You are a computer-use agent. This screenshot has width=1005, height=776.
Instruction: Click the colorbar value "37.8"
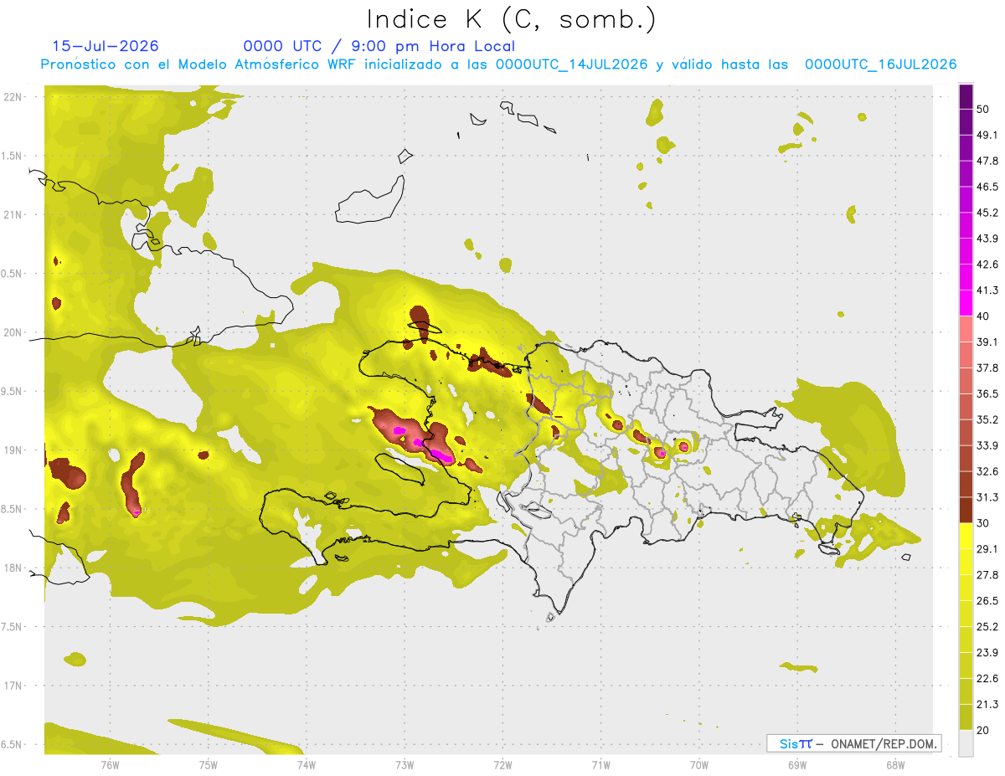pyautogui.click(x=987, y=367)
